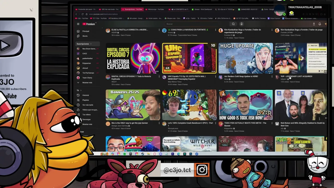
Task: Open DIGITAL CIRCUS EPISODIO 7 video title
Action: (x=131, y=78)
